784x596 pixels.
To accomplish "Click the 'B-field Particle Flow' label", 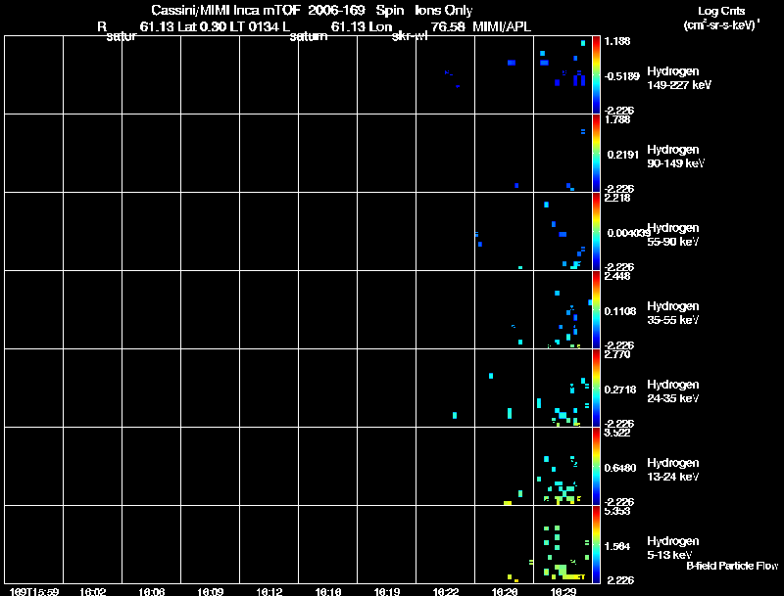I will coord(732,566).
